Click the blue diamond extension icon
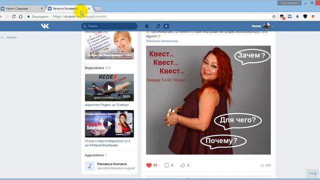 [x=297, y=16]
